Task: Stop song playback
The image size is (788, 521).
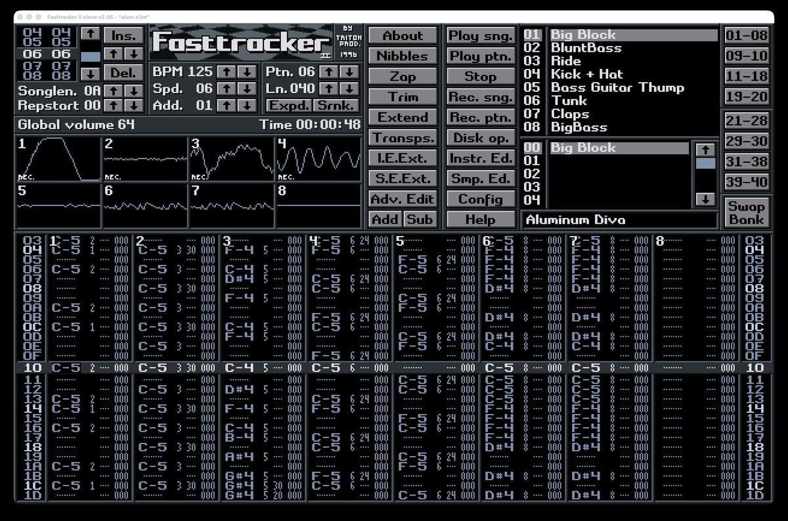Action: click(x=480, y=76)
